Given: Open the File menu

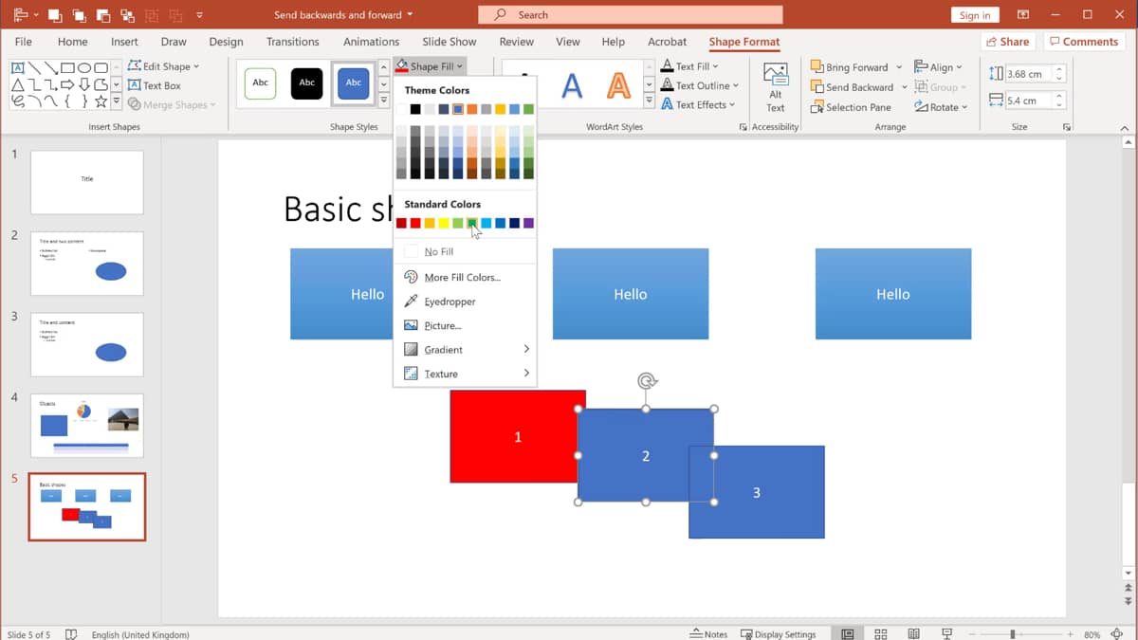Looking at the screenshot, I should tap(24, 42).
